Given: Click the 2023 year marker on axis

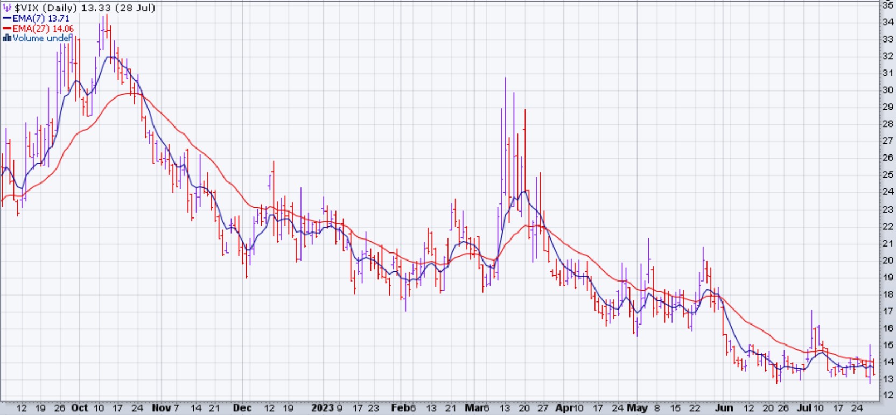Looking at the screenshot, I should pos(323,408).
